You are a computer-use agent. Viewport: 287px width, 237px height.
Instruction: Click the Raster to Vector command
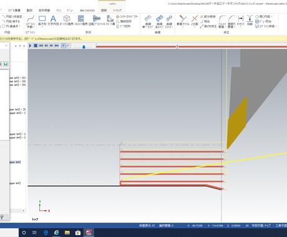[127, 17]
